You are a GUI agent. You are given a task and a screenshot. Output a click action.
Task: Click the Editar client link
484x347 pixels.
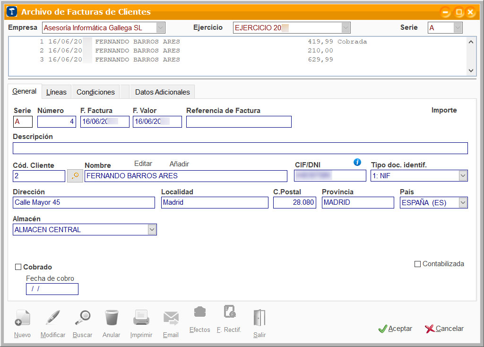[x=143, y=164]
